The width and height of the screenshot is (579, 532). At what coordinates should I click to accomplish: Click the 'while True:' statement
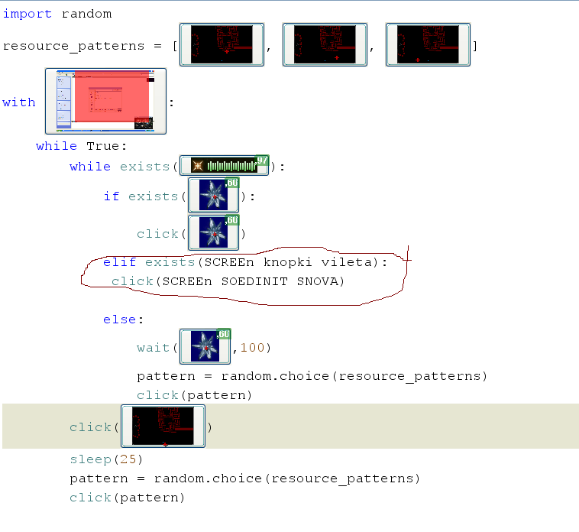click(x=81, y=145)
